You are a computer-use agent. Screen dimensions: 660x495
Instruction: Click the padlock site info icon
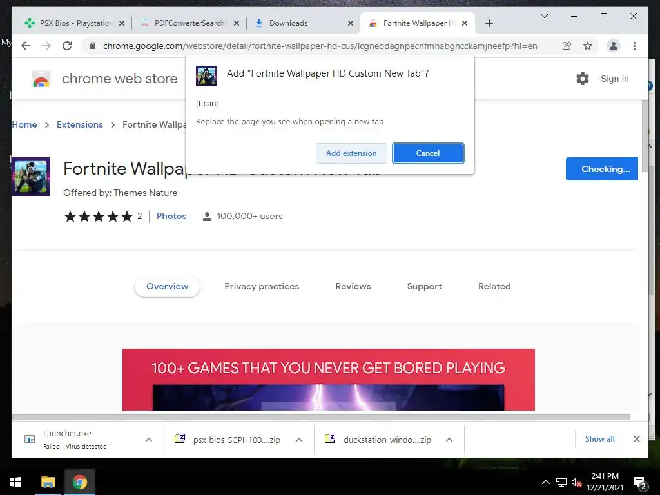coord(93,46)
